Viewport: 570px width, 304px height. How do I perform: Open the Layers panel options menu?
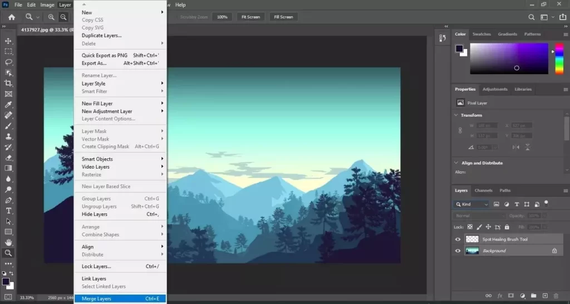coord(566,190)
